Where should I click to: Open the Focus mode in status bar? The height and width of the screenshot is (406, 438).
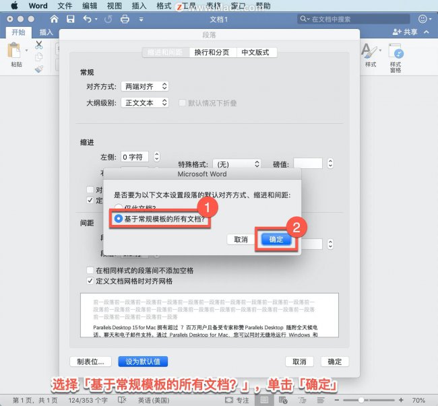point(237,400)
